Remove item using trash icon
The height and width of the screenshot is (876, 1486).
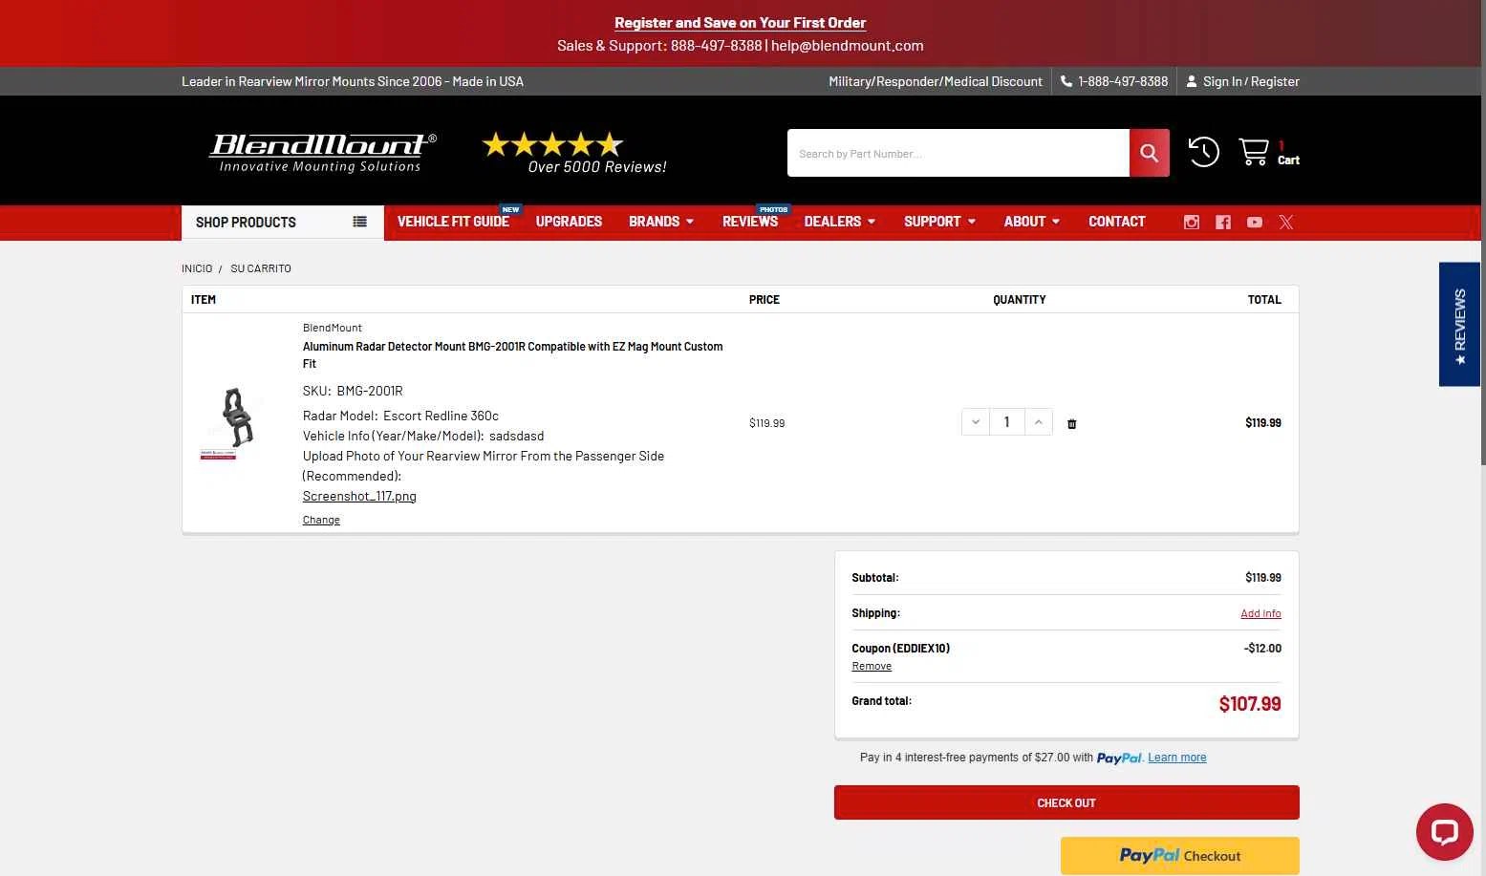(1071, 423)
